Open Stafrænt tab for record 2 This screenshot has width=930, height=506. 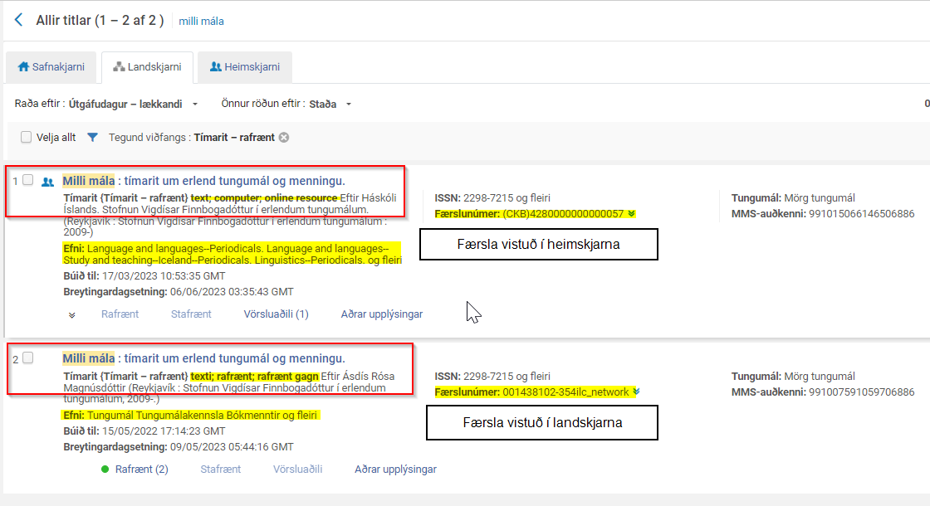click(221, 470)
